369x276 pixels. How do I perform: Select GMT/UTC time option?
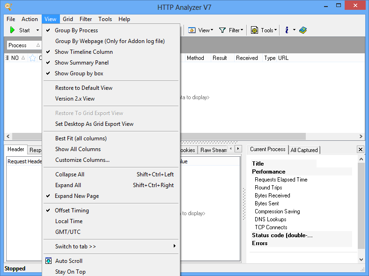111,232
